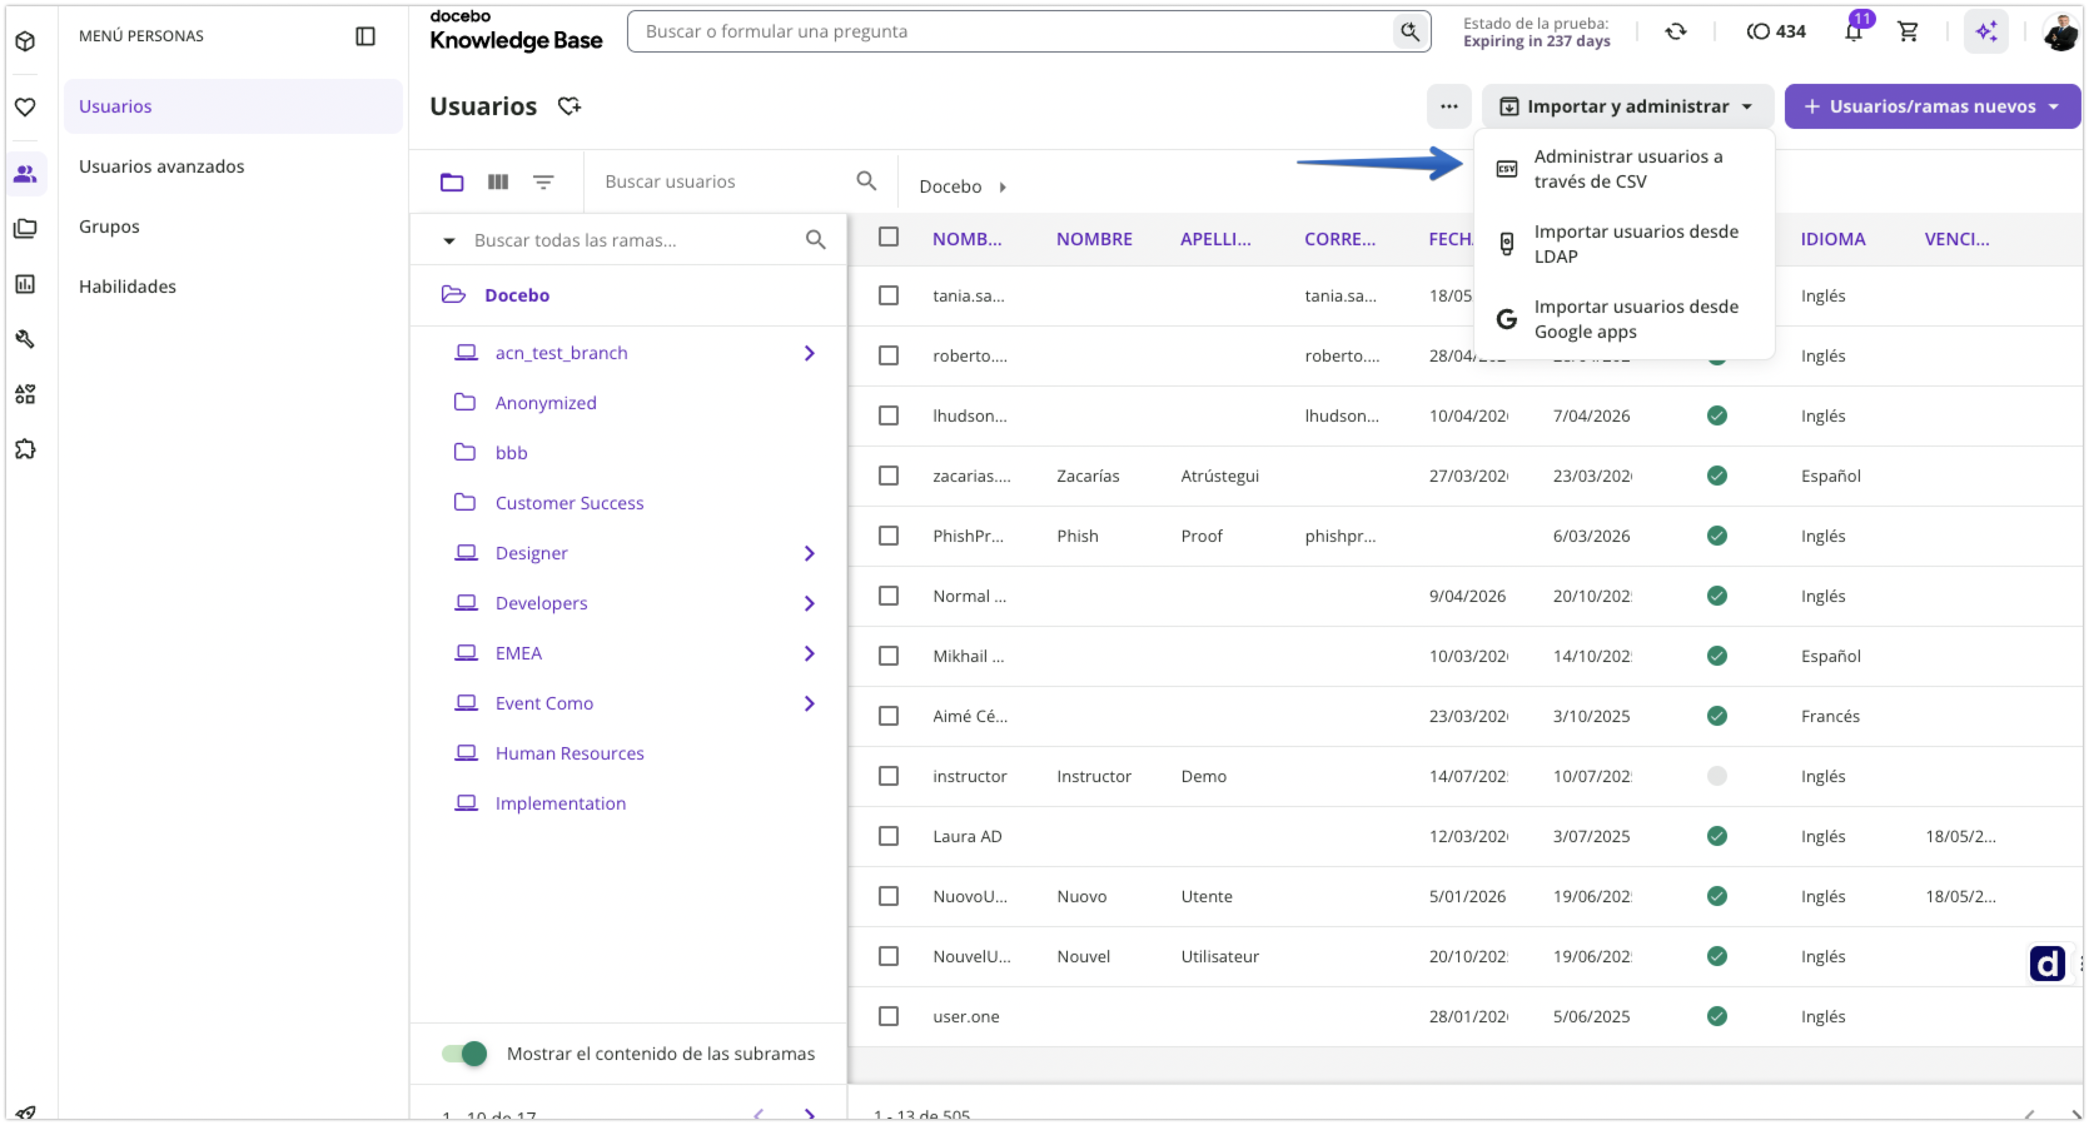Open the Human Resources branch
This screenshot has width=2089, height=1125.
[569, 753]
